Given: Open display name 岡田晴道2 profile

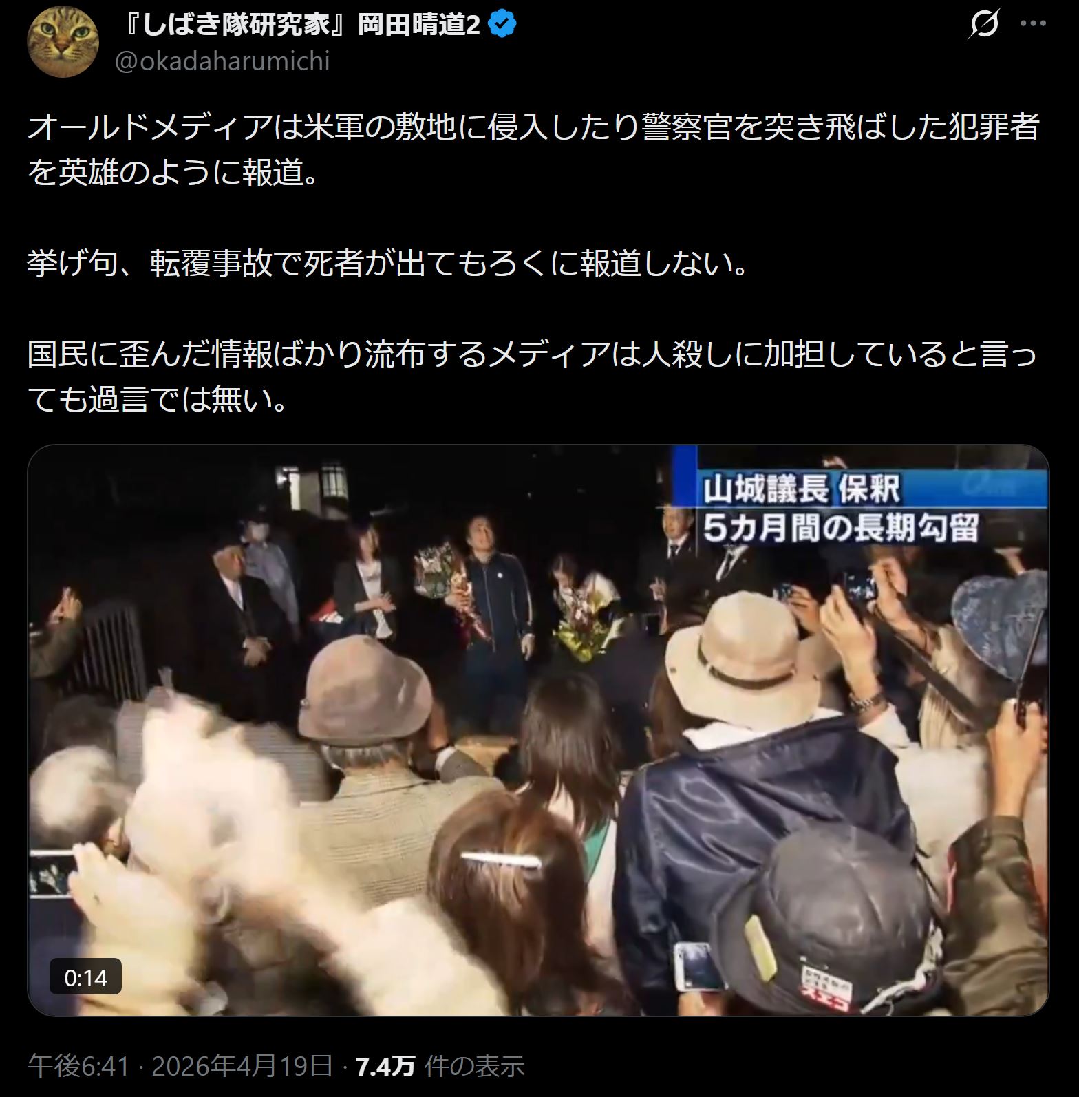Looking at the screenshot, I should tap(303, 25).
